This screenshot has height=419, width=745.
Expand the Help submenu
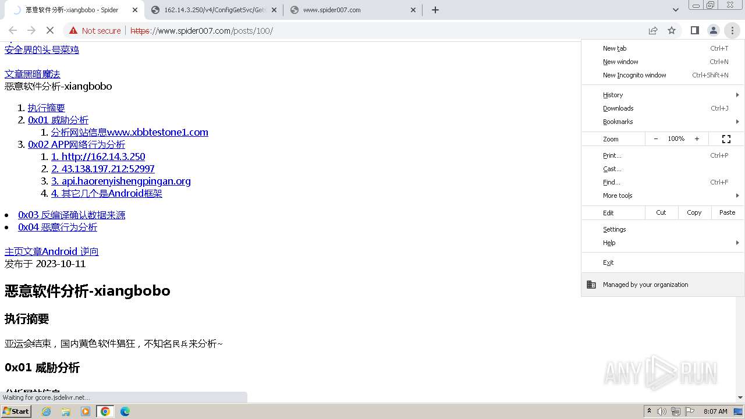[x=663, y=243]
